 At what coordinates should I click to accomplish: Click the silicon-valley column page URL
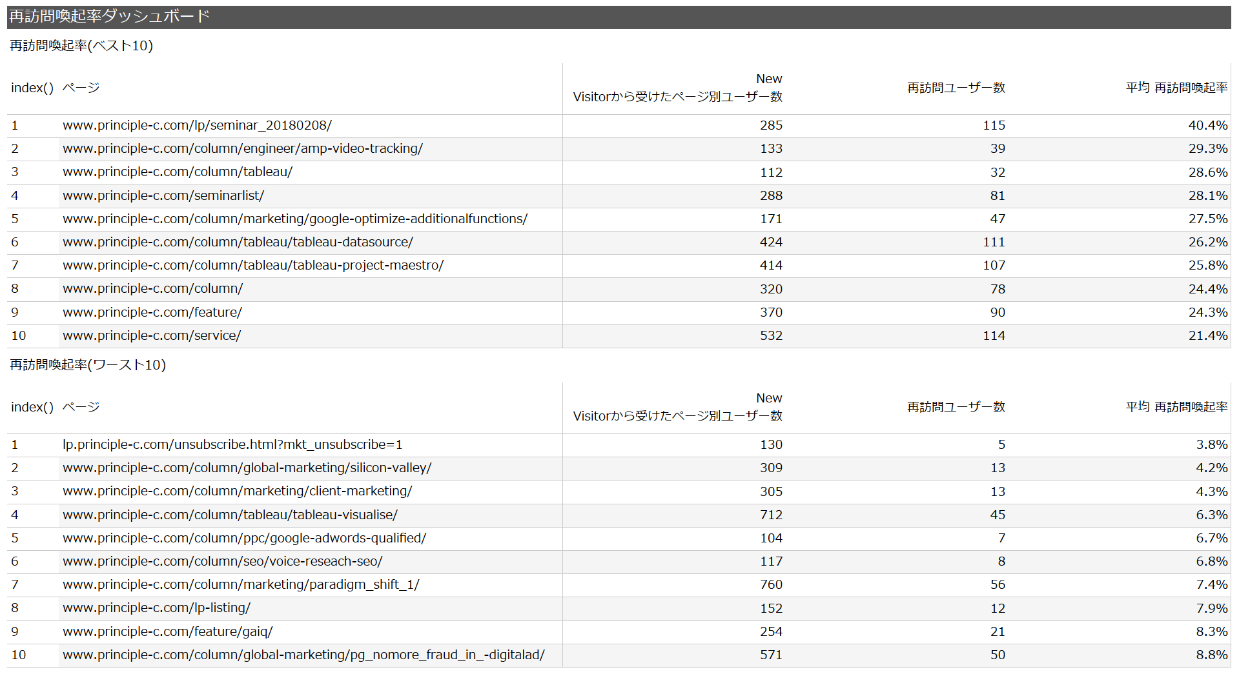pyautogui.click(x=247, y=468)
